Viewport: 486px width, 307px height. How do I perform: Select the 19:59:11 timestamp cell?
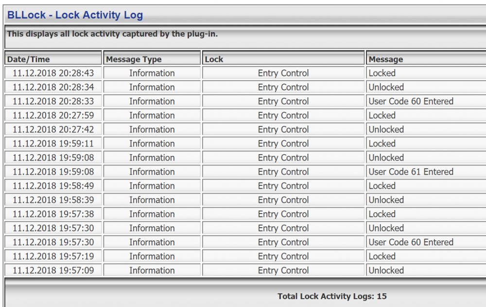pyautogui.click(x=53, y=144)
